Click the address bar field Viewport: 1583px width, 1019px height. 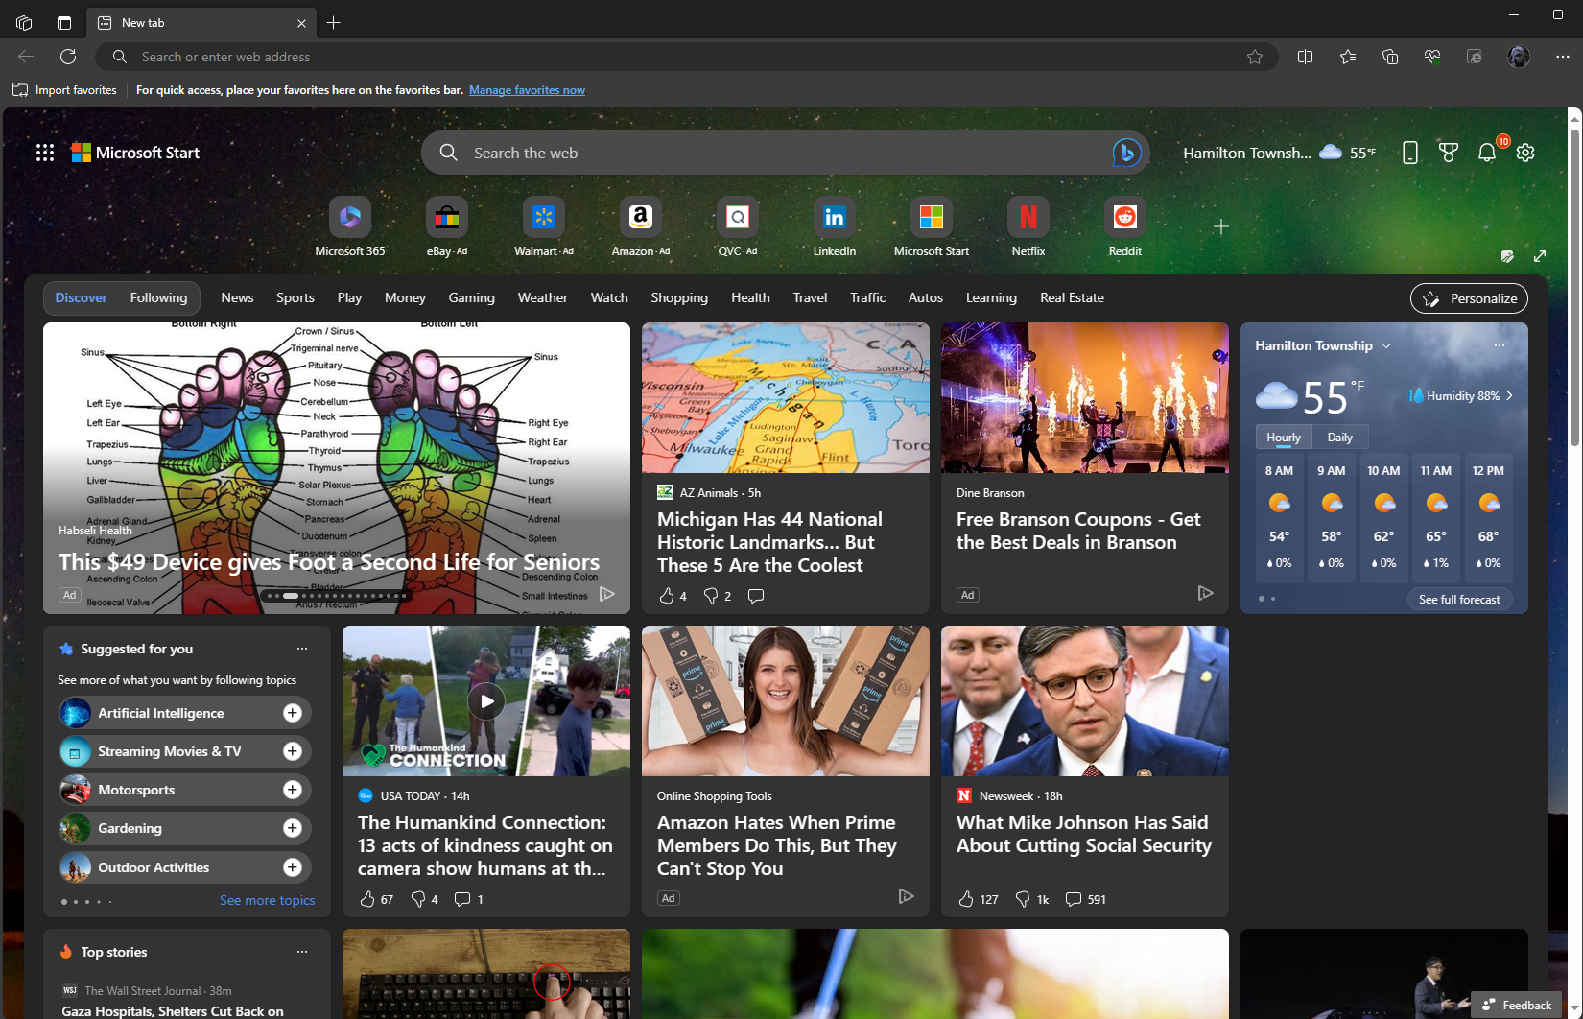point(687,57)
